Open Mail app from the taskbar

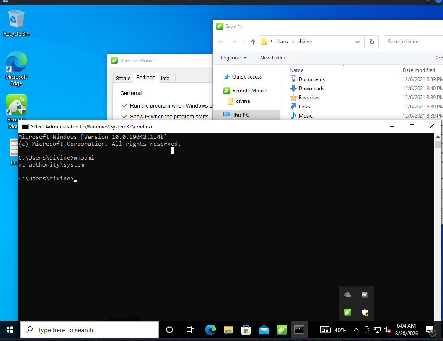click(x=264, y=330)
